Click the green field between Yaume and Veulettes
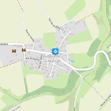Screen dimensions: 111x111 50,40
